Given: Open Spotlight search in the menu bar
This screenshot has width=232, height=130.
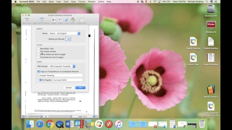Looking at the screenshot, I should (x=207, y=1).
